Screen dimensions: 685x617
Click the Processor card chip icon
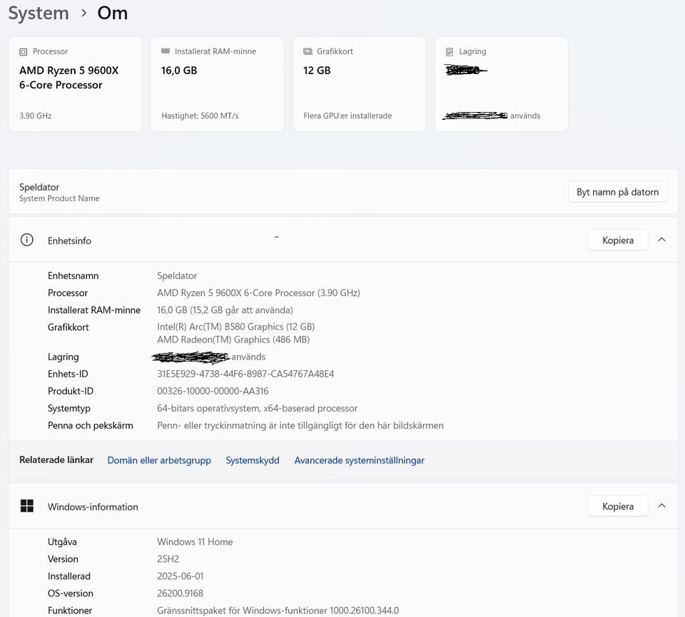tap(23, 52)
